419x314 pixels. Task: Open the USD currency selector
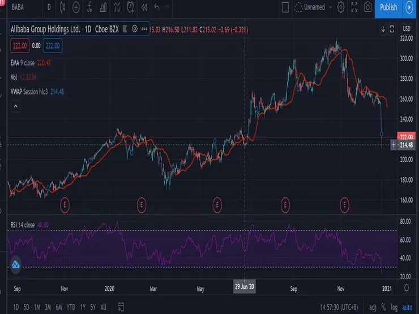click(407, 28)
